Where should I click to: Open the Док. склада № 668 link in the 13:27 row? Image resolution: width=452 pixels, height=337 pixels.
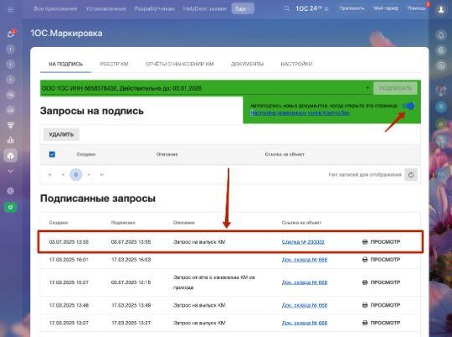point(305,323)
